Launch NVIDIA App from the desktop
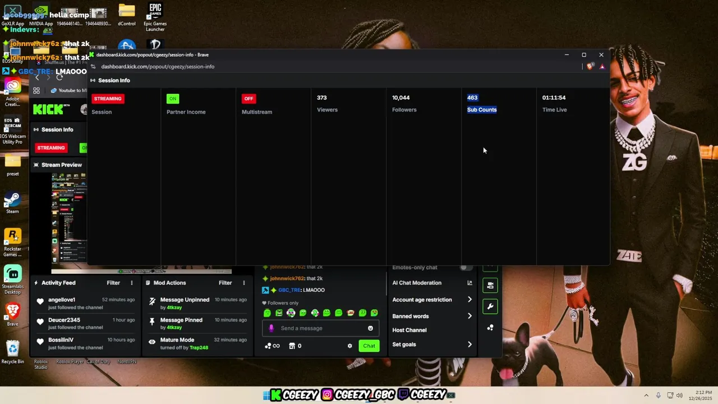 click(41, 15)
